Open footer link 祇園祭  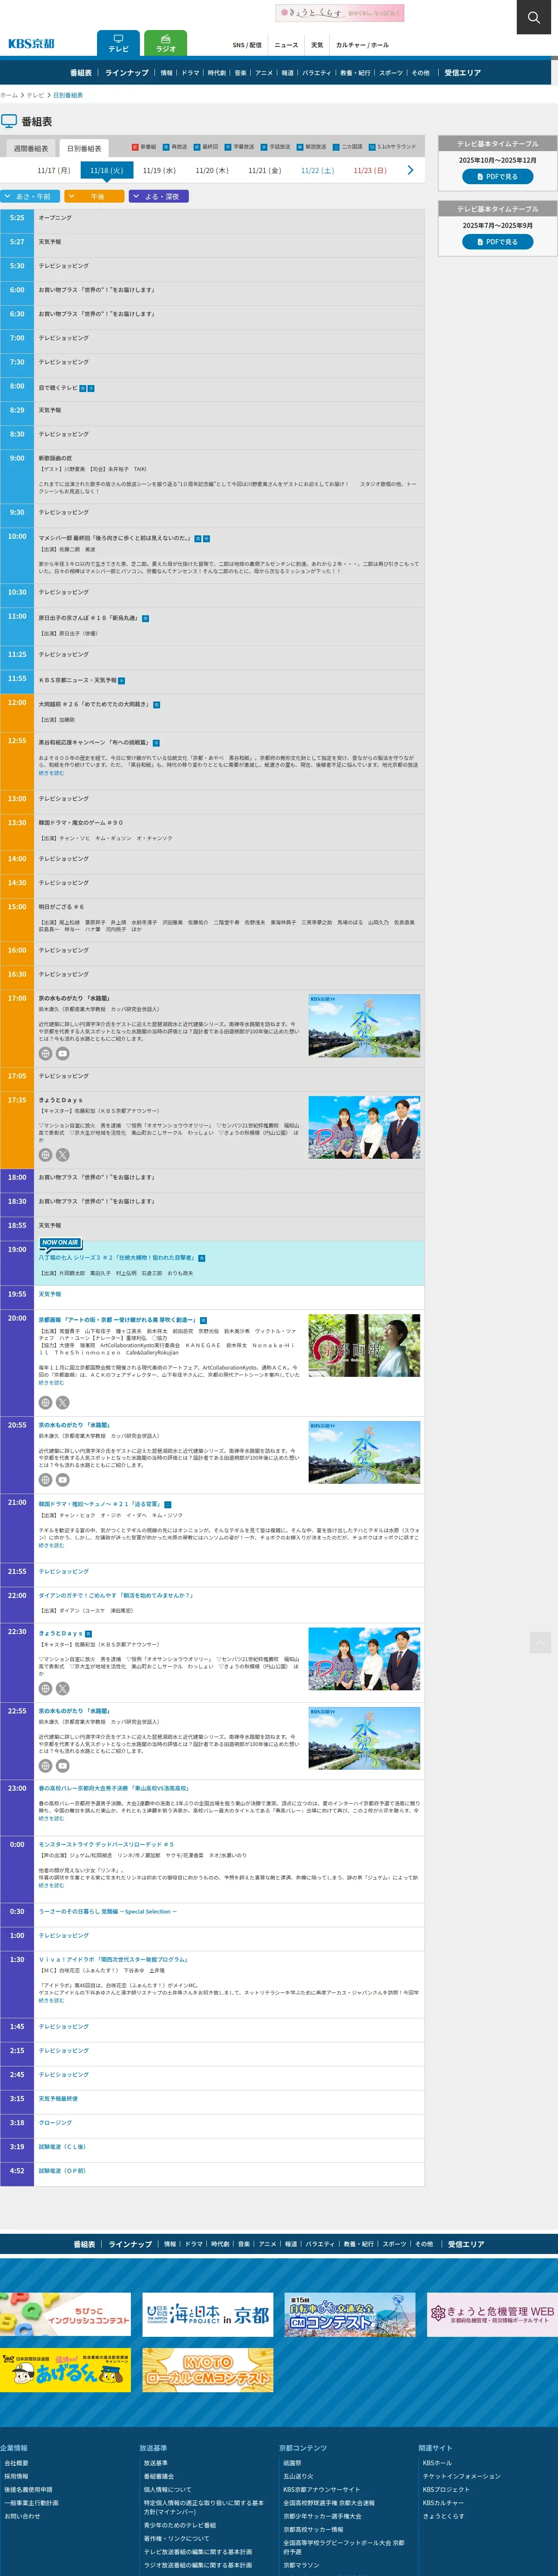pyautogui.click(x=292, y=2463)
